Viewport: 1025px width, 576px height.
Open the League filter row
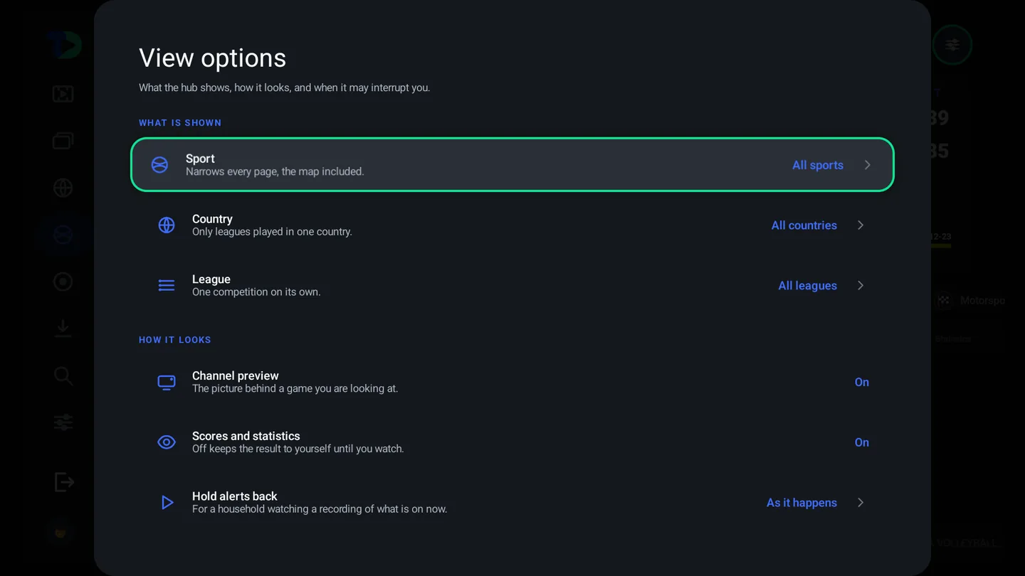tap(512, 286)
